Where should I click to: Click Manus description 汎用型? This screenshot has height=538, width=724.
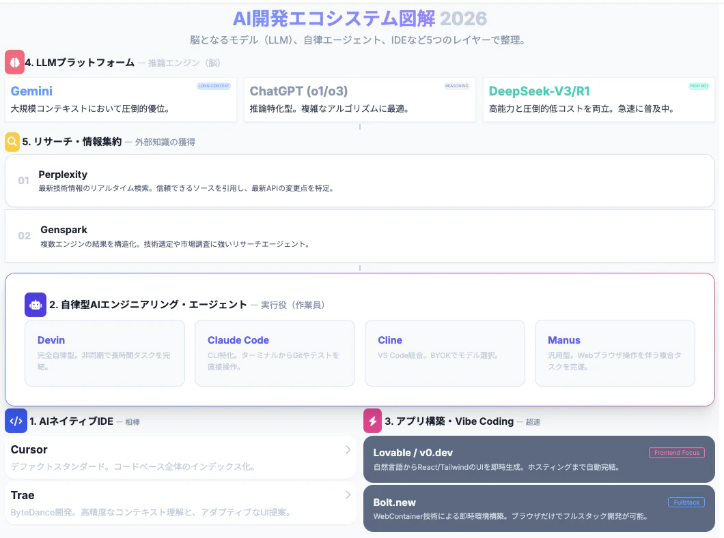point(615,361)
